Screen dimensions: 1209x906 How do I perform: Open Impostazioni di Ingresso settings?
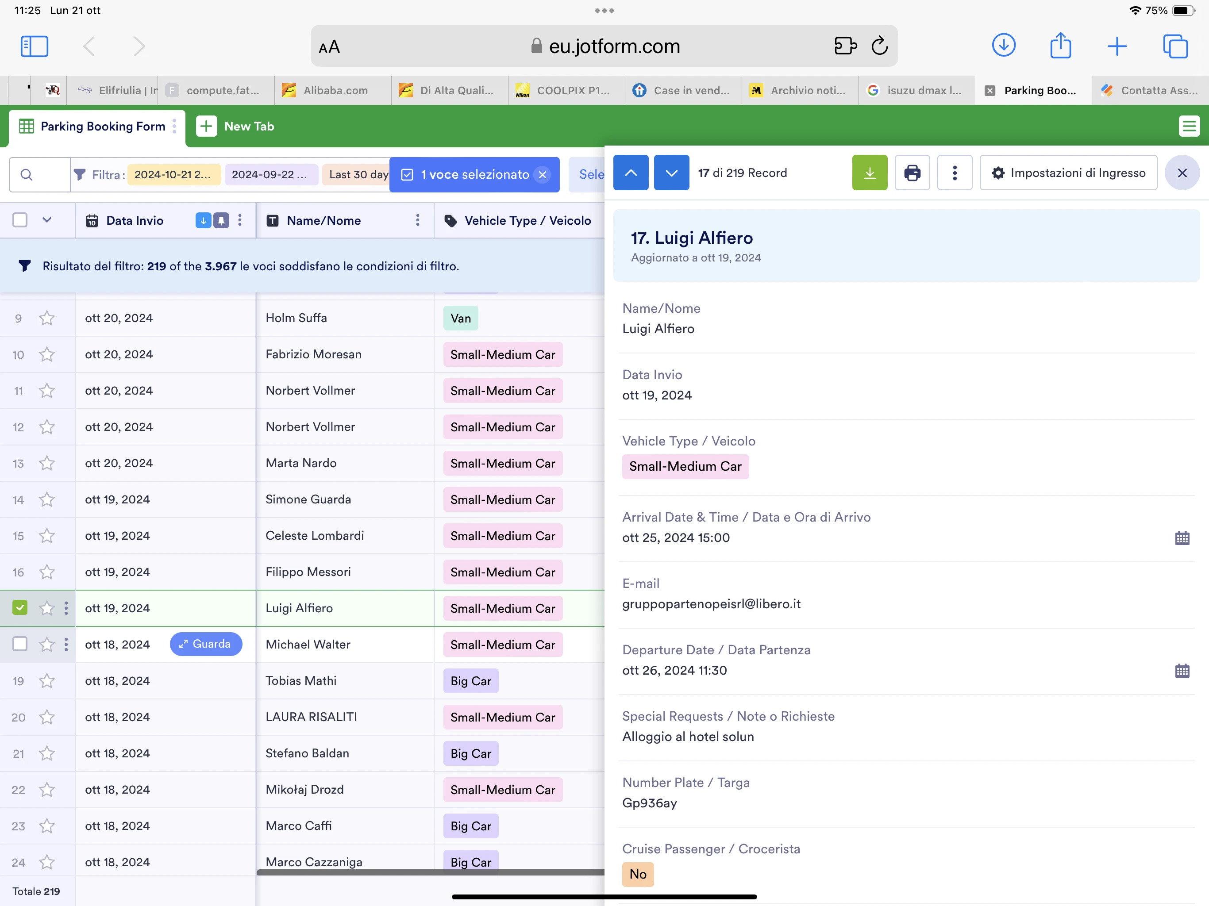pyautogui.click(x=1068, y=173)
